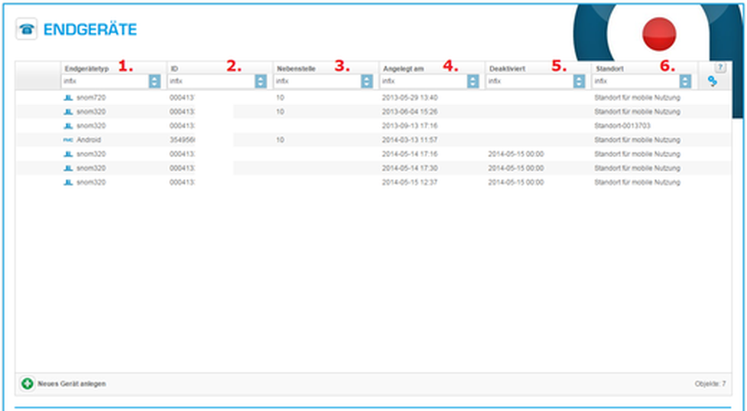
Task: Click Neues Gerät anlegen to add device
Action: (72, 383)
